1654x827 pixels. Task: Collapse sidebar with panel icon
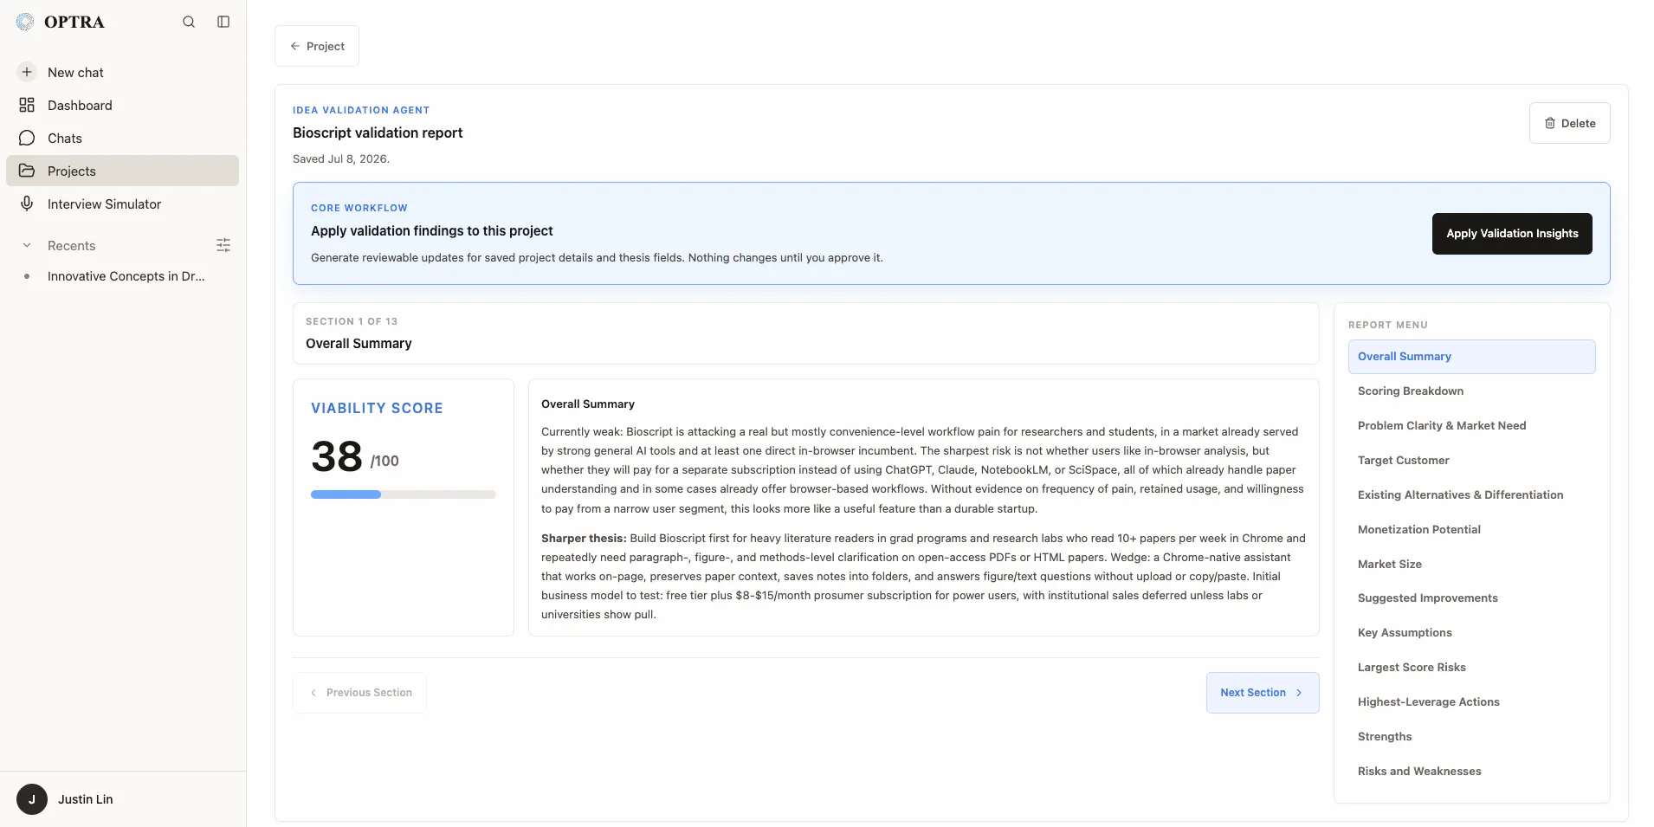point(223,22)
